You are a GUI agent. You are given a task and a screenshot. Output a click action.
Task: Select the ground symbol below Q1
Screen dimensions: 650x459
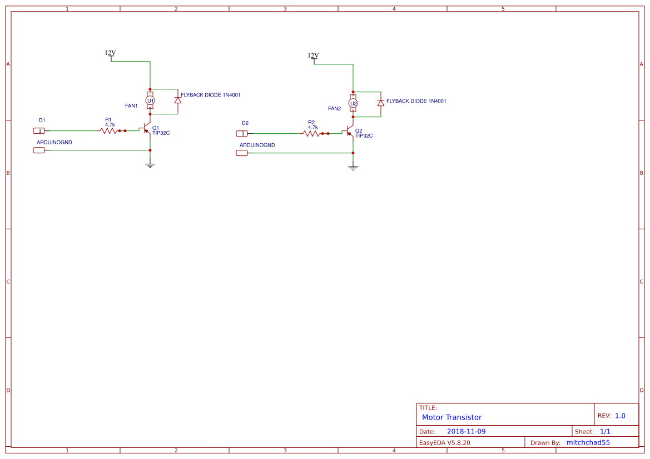point(150,163)
